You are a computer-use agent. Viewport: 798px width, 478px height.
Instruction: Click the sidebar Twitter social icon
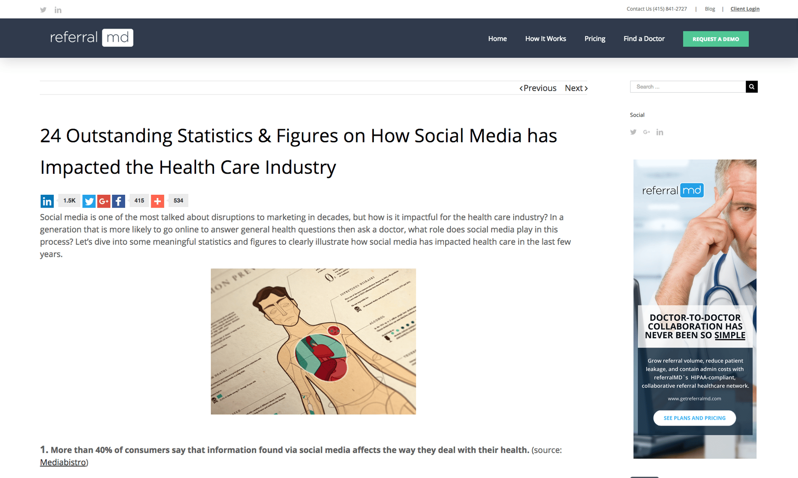(x=633, y=132)
